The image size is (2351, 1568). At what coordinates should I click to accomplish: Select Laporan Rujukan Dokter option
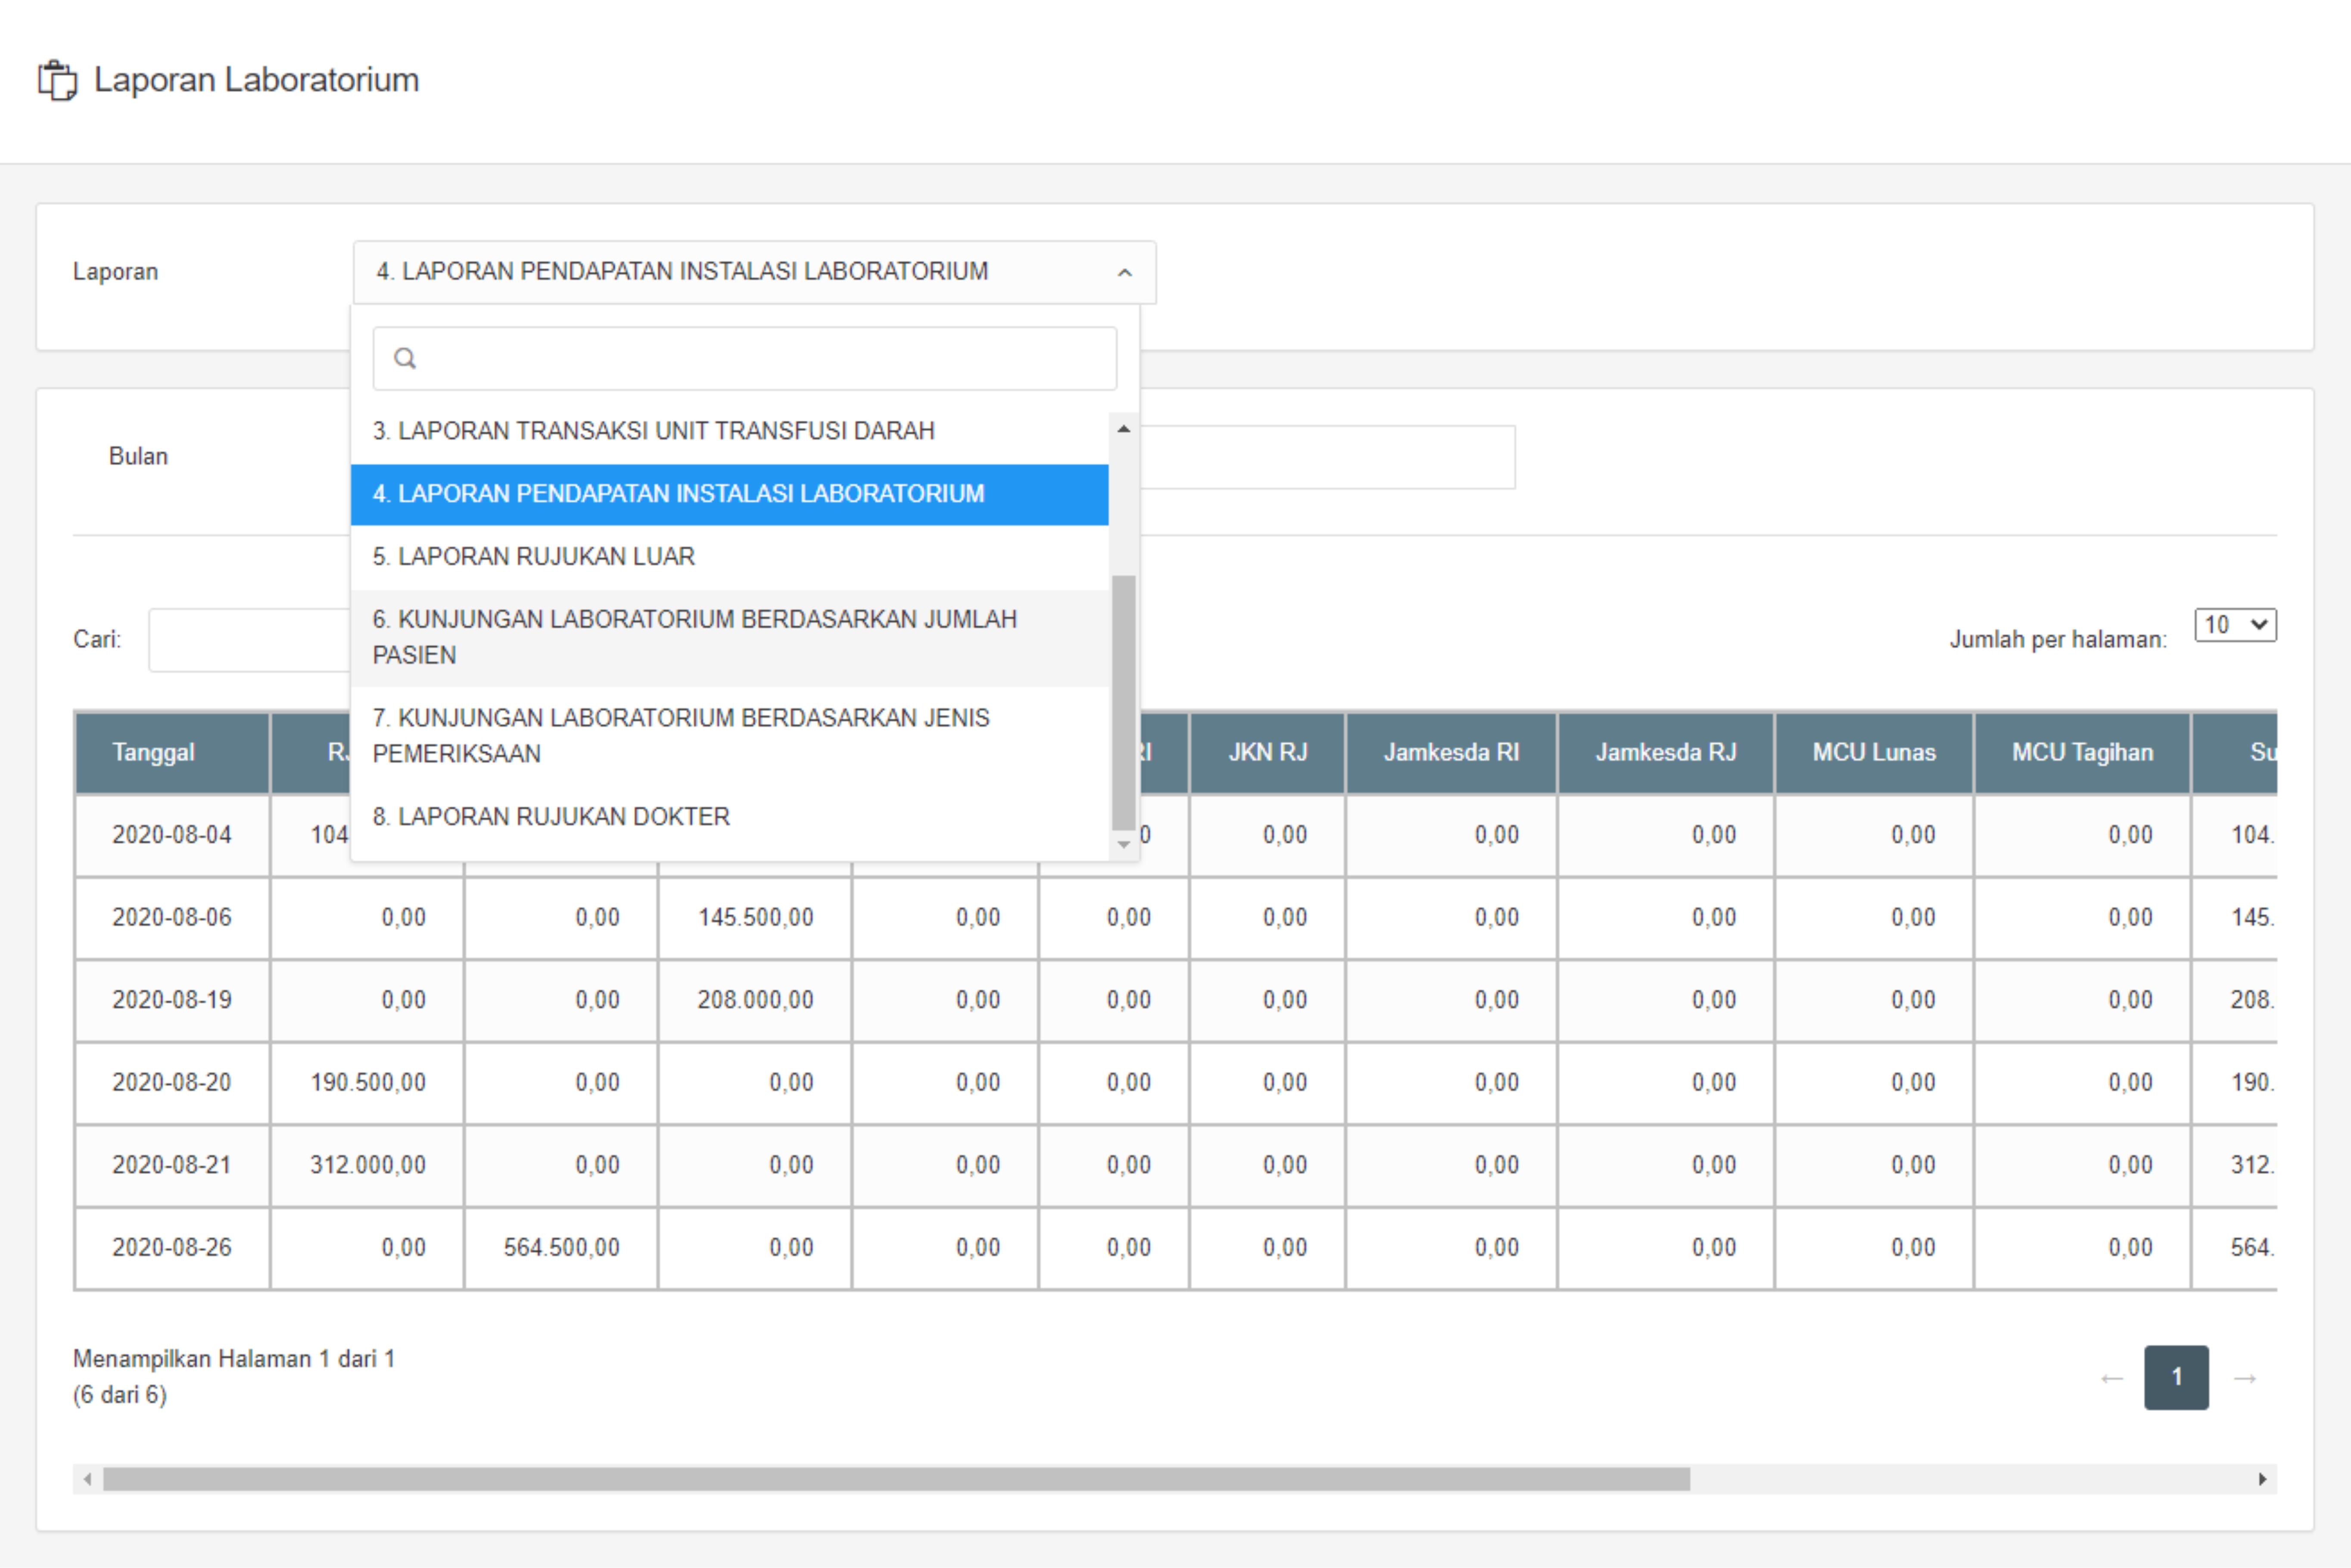tap(551, 816)
